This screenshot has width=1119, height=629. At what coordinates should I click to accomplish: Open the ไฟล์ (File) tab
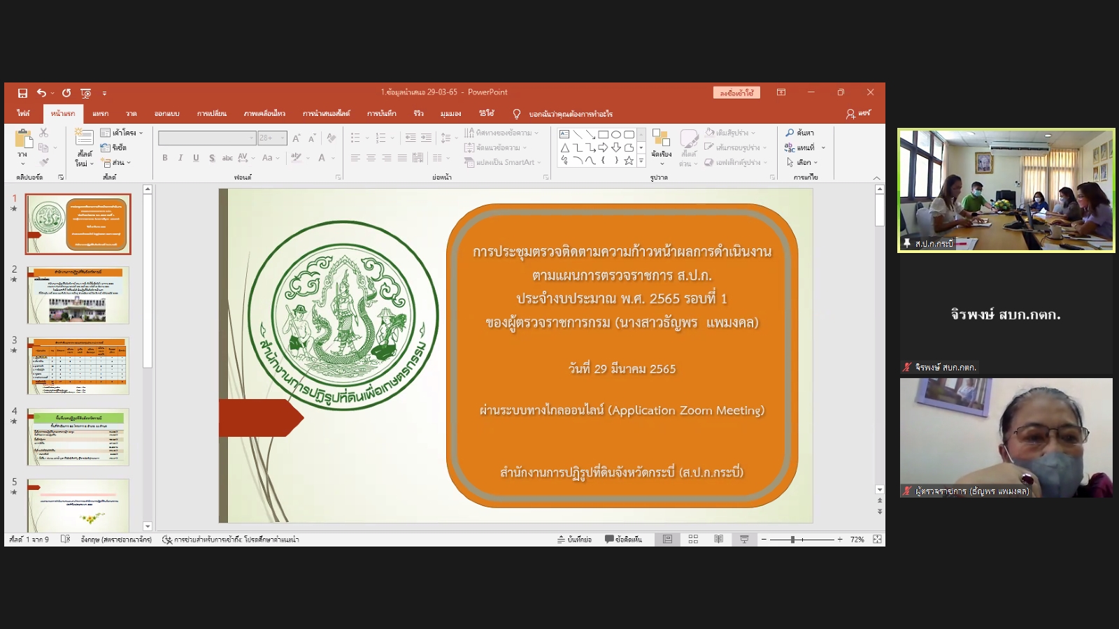[x=24, y=113]
